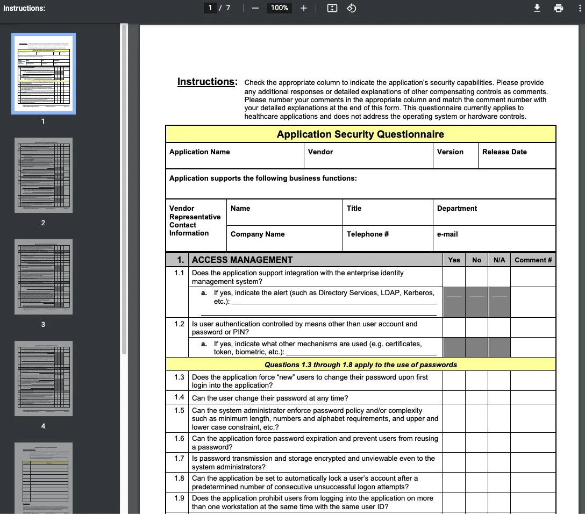Click the thumbnail sidebar scrollbar
The image size is (585, 514).
click(124, 188)
